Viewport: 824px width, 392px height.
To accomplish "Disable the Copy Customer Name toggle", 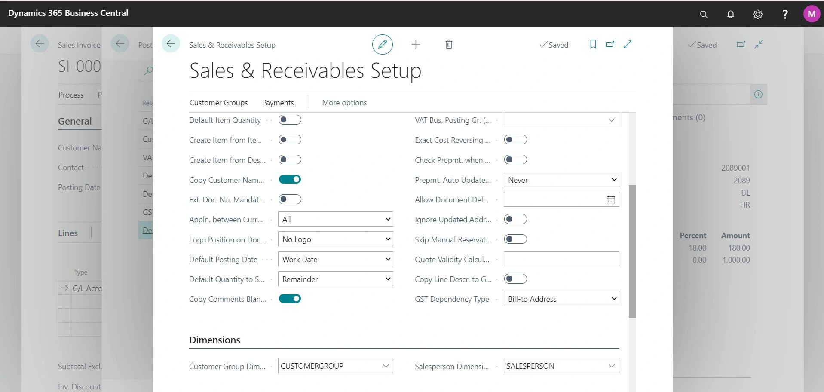I will coord(290,179).
